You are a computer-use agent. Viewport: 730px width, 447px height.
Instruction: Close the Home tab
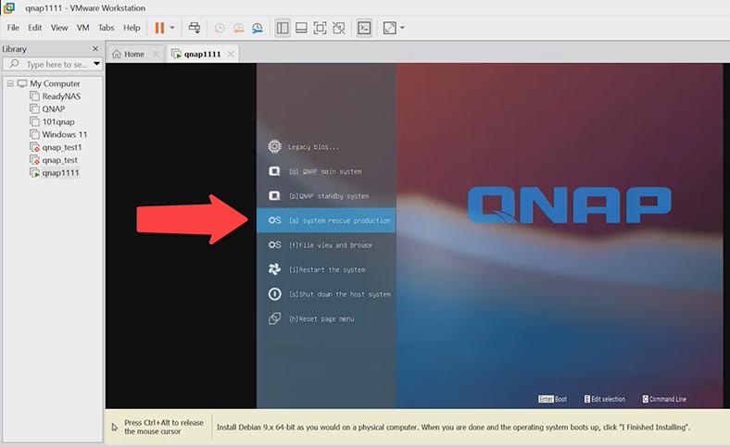click(156, 54)
